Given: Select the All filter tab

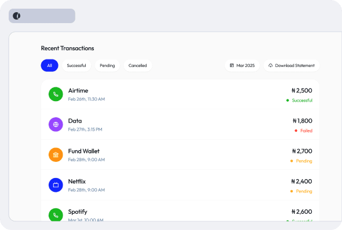Looking at the screenshot, I should coord(49,65).
